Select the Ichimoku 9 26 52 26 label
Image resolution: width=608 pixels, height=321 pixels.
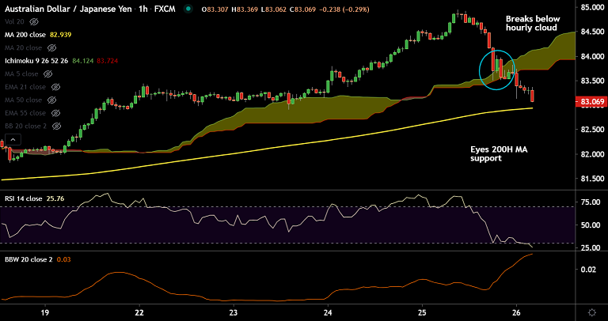coord(36,61)
